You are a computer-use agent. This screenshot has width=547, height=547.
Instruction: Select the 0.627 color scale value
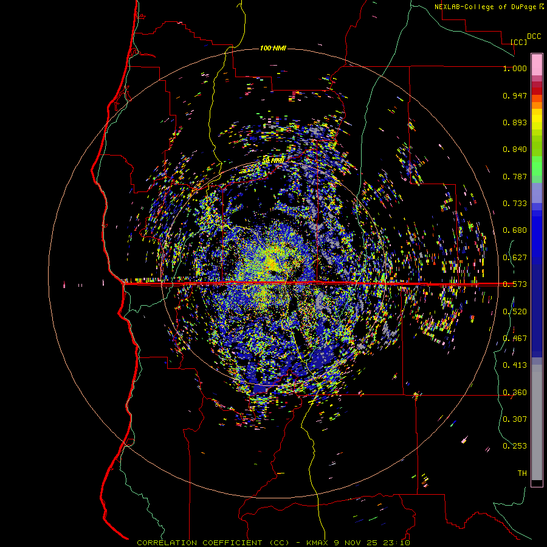pyautogui.click(x=515, y=258)
